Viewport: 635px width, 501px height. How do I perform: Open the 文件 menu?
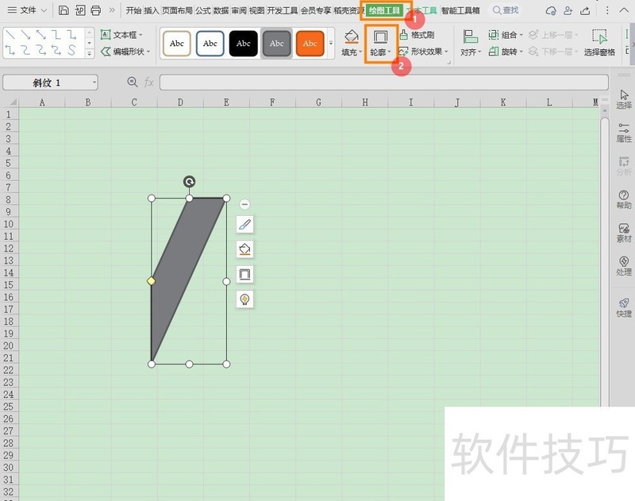(27, 10)
